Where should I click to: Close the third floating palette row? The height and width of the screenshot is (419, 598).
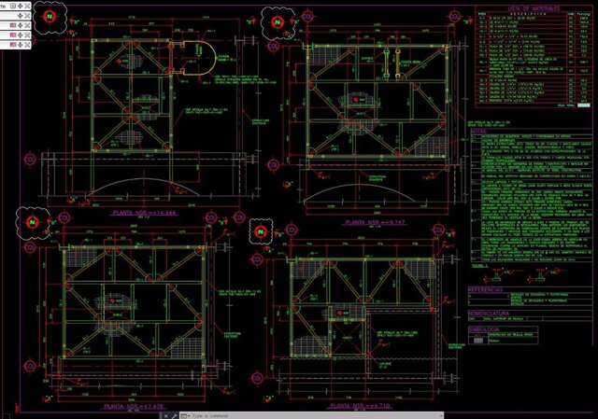(x=27, y=25)
